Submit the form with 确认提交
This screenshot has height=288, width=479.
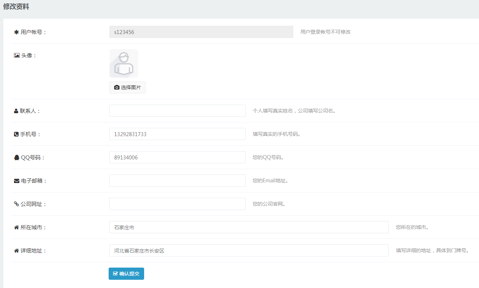click(x=126, y=274)
